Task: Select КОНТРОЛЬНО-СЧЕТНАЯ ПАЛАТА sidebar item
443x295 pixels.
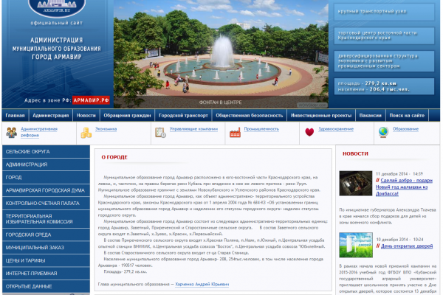Action: (x=46, y=204)
